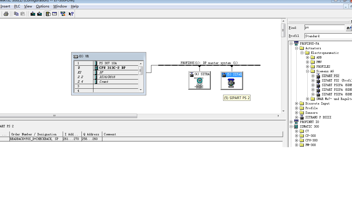Open the Help menu
The width and height of the screenshot is (352, 199).
[75, 6]
